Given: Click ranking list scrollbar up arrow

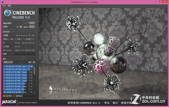Looking at the screenshot, I should click(34, 66).
